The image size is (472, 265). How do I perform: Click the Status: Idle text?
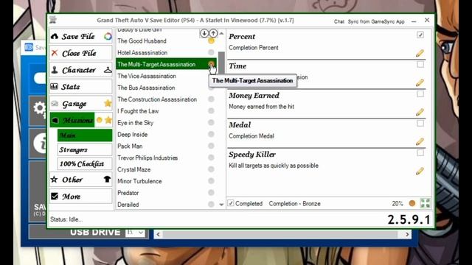(66, 219)
